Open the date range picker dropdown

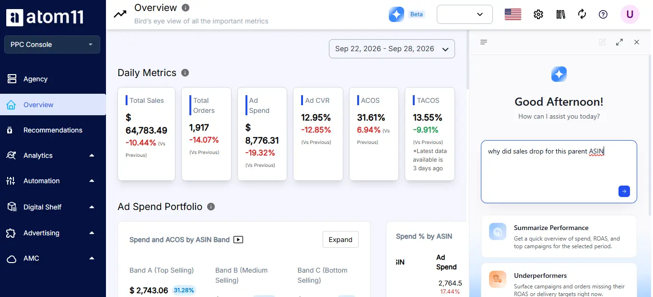tap(392, 49)
